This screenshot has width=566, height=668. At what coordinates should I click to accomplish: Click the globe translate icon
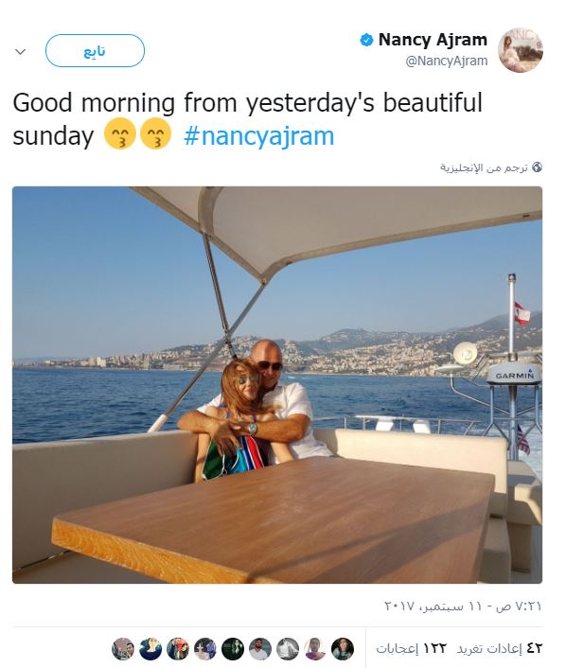tap(537, 167)
